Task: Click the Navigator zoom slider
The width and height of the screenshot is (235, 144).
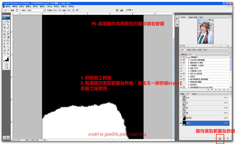Action: tap(220, 46)
